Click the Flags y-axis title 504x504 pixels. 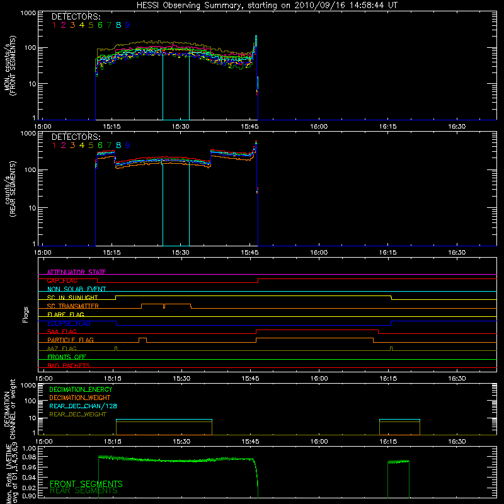pyautogui.click(x=25, y=314)
